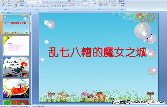Insert a New Slide from ribbon
Viewport: 167px width, 107px height.
click(x=16, y=3)
